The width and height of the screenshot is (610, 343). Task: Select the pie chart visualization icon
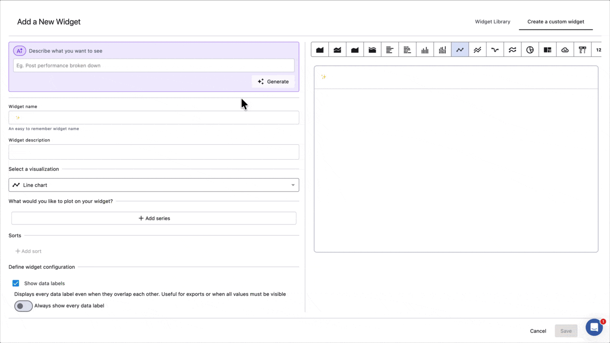tap(530, 50)
